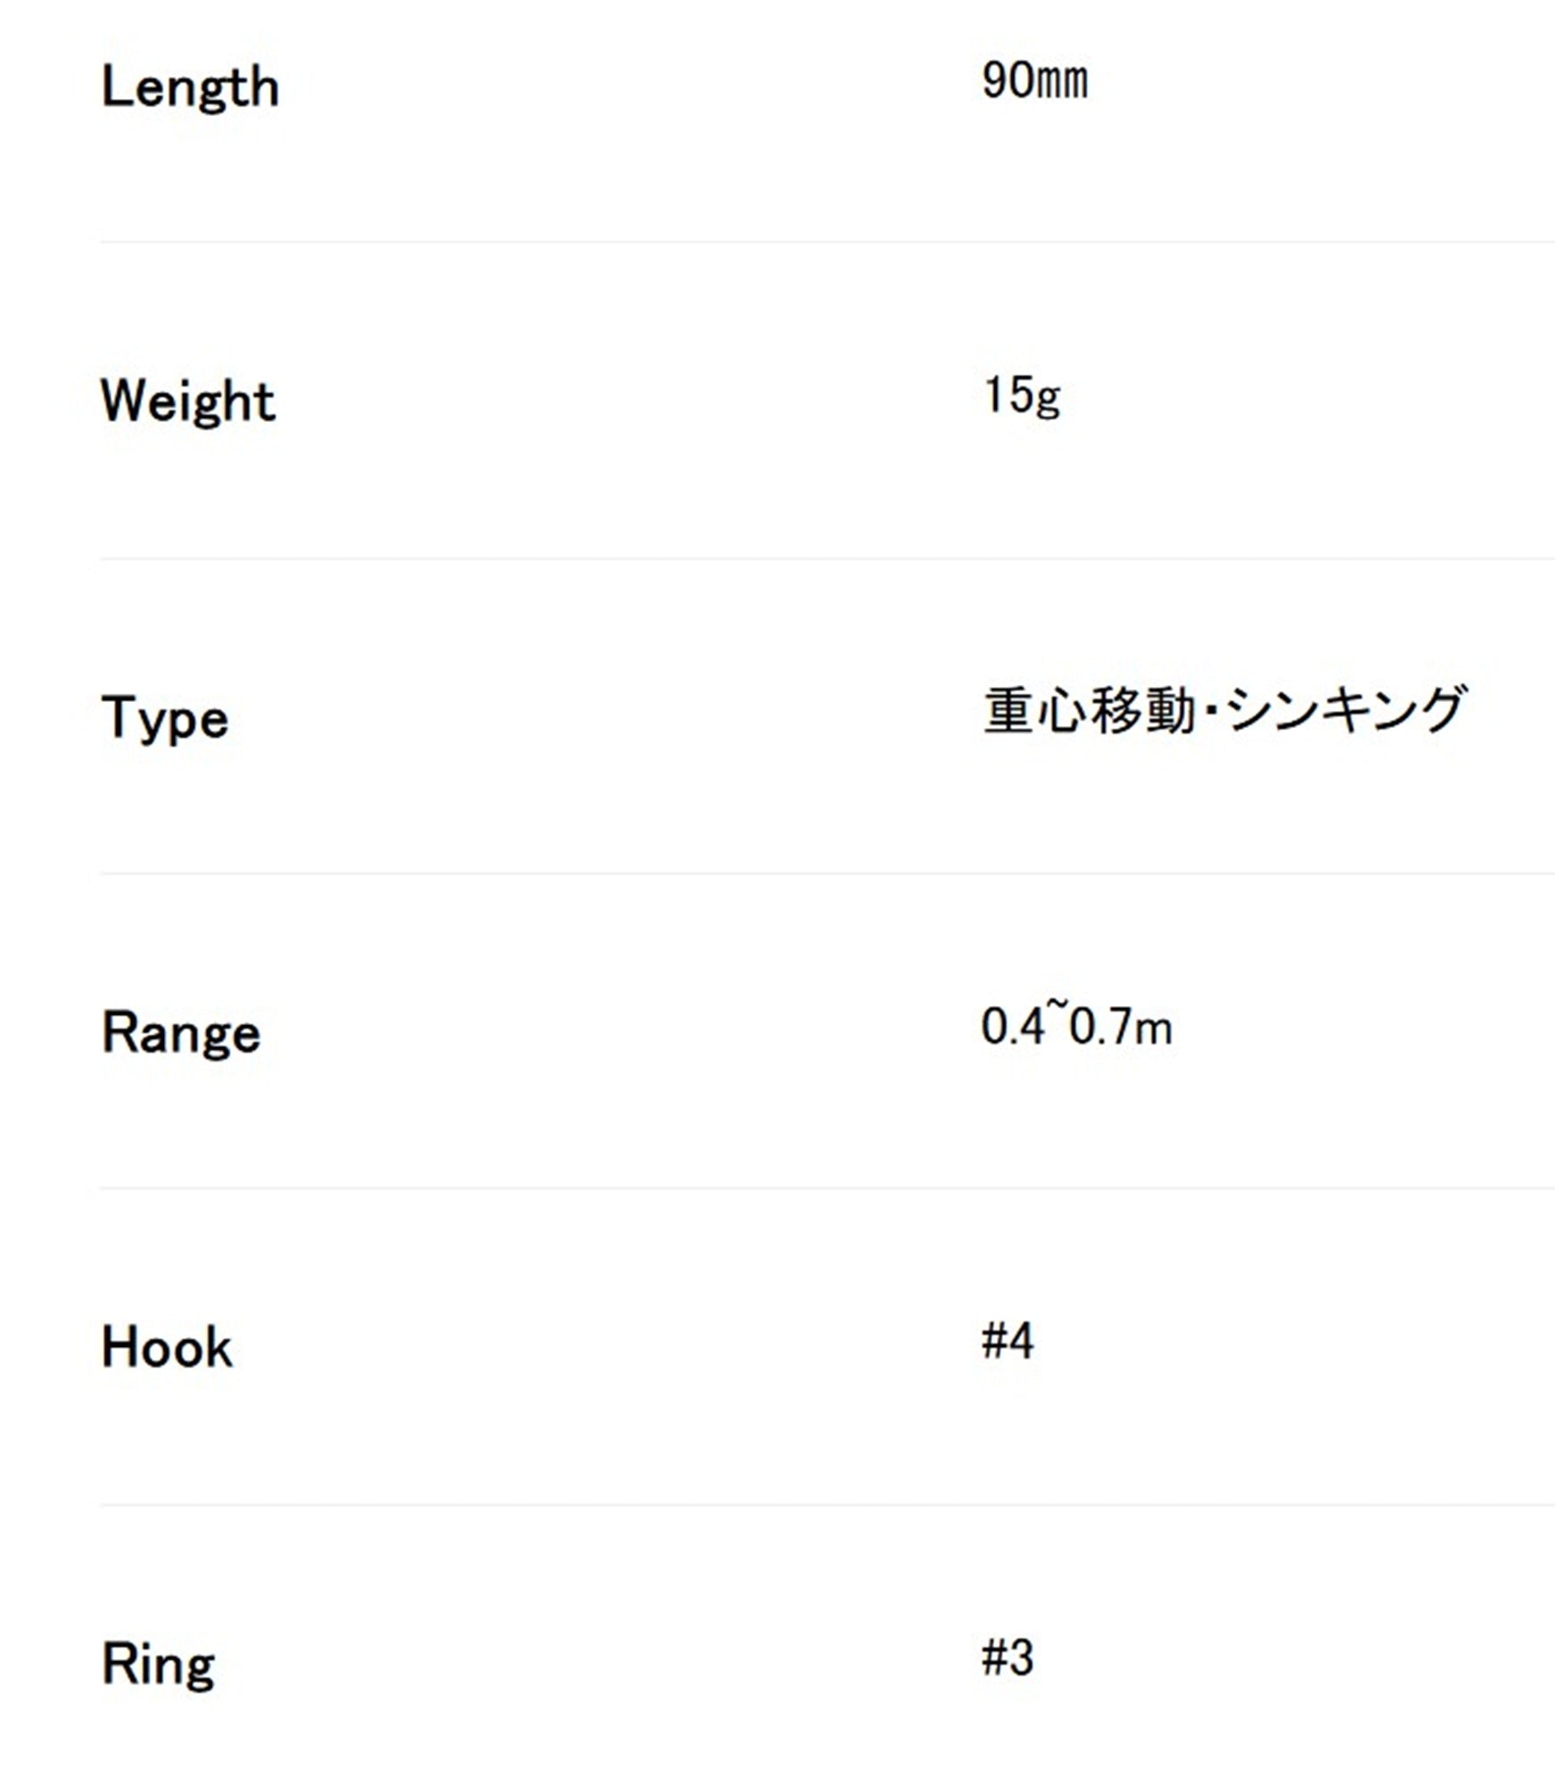Screen dimensions: 1555x1784
Task: Click the Length label
Action: (x=190, y=88)
